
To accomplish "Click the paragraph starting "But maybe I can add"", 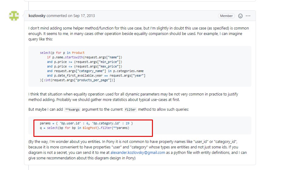I will [109, 109].
